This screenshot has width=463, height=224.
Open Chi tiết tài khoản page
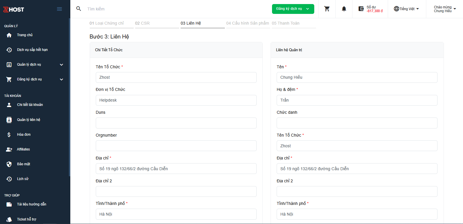(30, 105)
